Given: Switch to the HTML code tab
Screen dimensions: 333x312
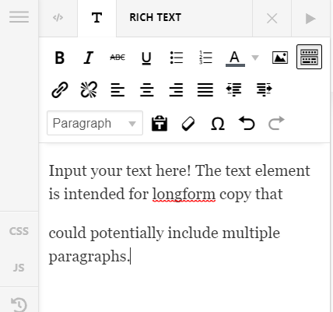Looking at the screenshot, I should tap(58, 18).
